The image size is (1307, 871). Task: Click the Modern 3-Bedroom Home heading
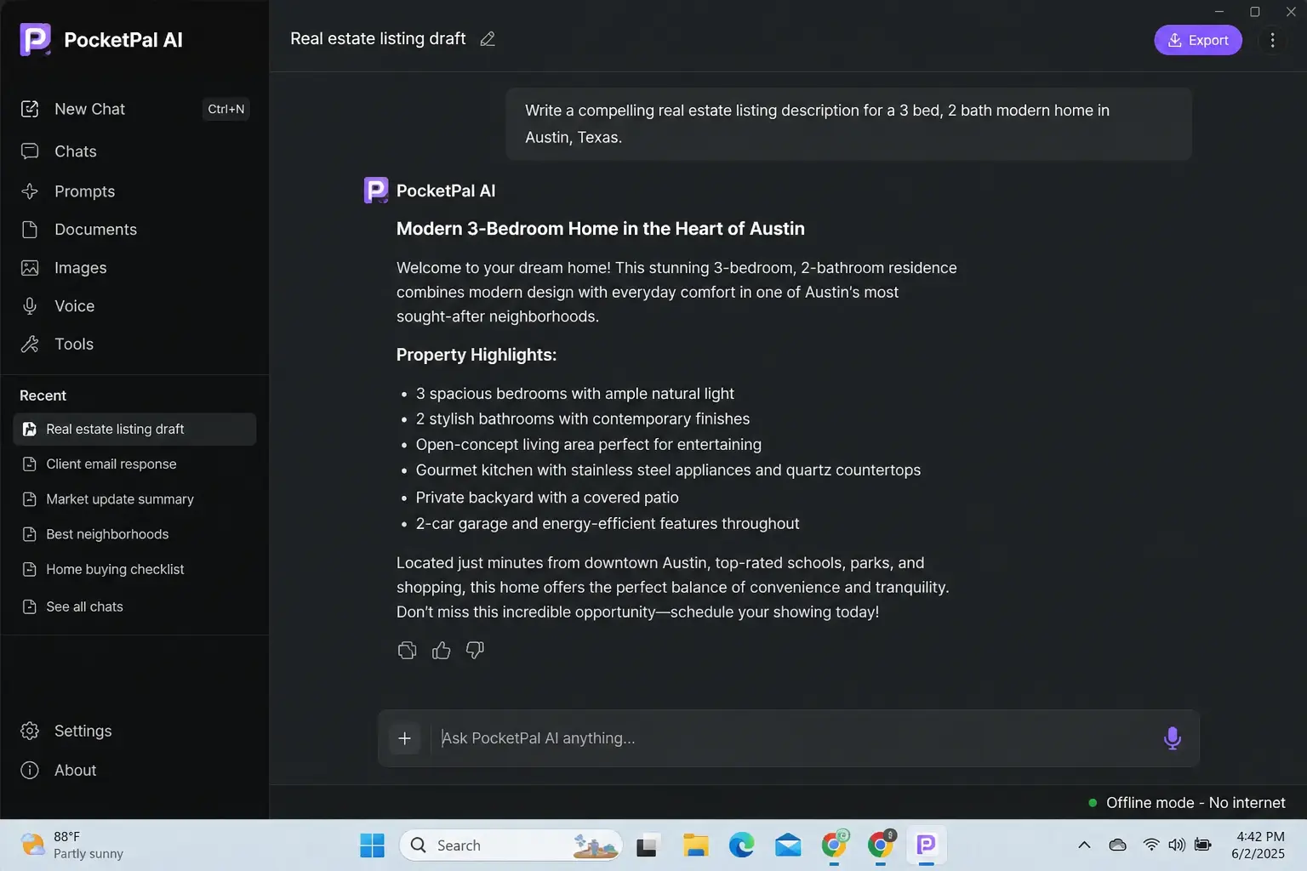pos(600,229)
